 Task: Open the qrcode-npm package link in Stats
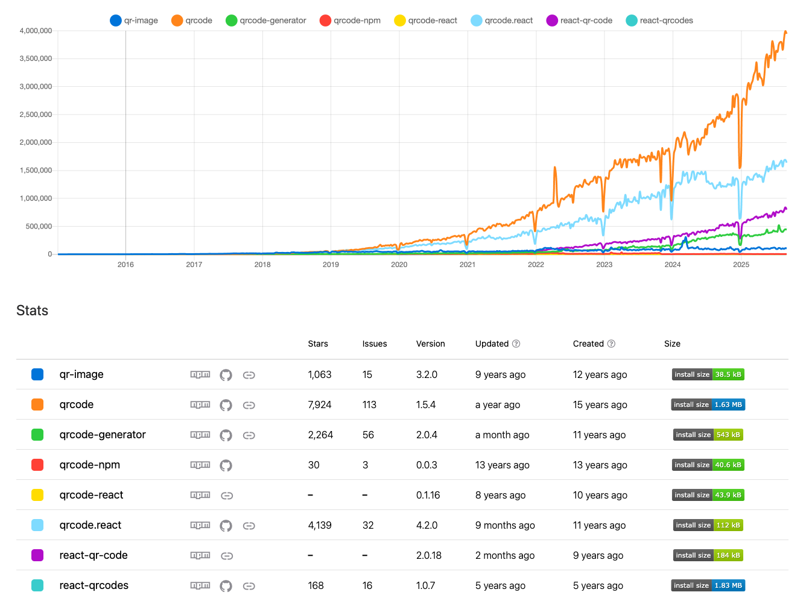coord(90,465)
